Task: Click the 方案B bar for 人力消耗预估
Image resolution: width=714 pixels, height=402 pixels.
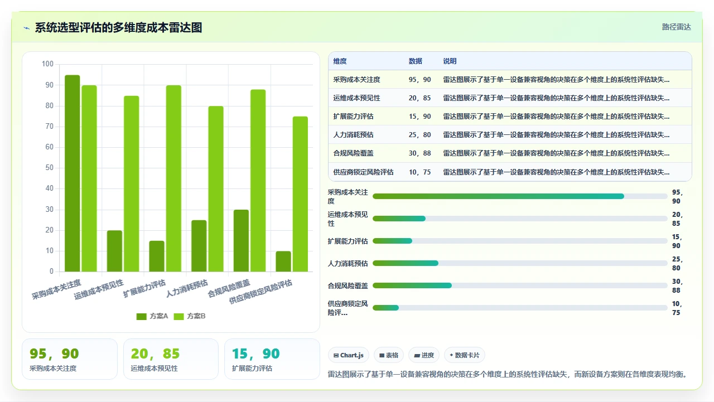Action: click(216, 189)
